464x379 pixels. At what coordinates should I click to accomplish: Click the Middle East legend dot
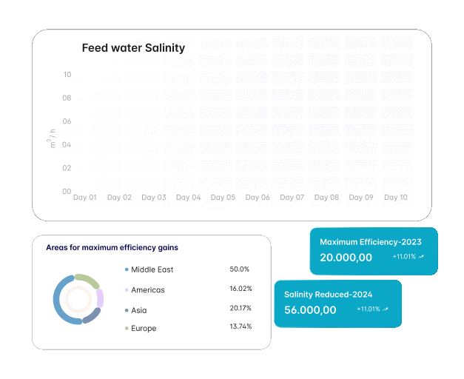[x=127, y=269]
